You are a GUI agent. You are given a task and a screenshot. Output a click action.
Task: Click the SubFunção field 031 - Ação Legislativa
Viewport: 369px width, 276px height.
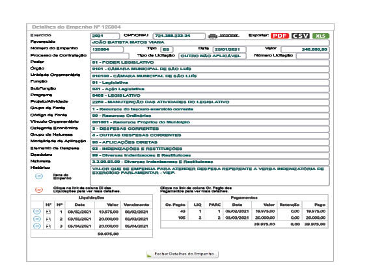pyautogui.click(x=210, y=89)
